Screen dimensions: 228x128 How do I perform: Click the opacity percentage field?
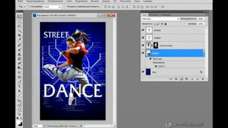201,19
